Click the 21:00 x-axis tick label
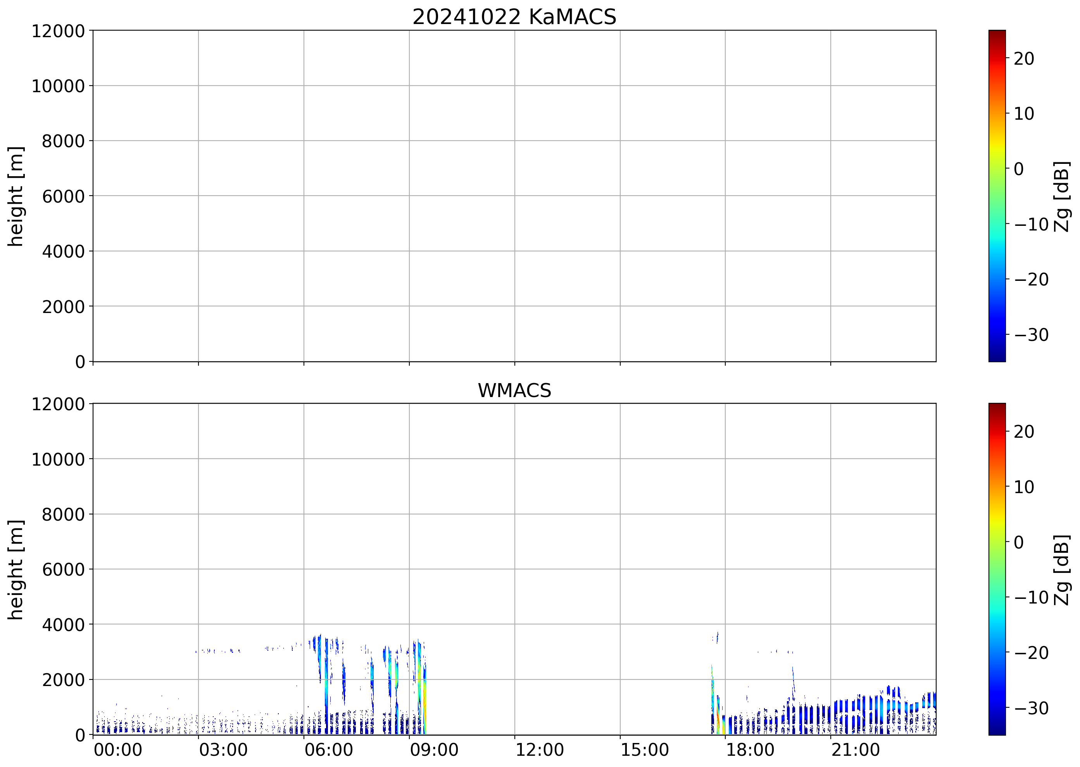This screenshot has height=767, width=1080. pos(855,750)
